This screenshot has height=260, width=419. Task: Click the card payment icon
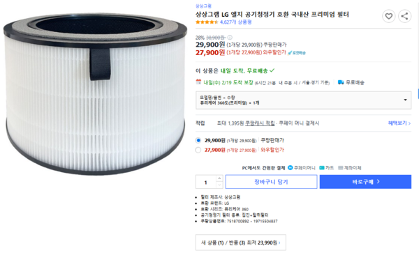click(x=322, y=168)
